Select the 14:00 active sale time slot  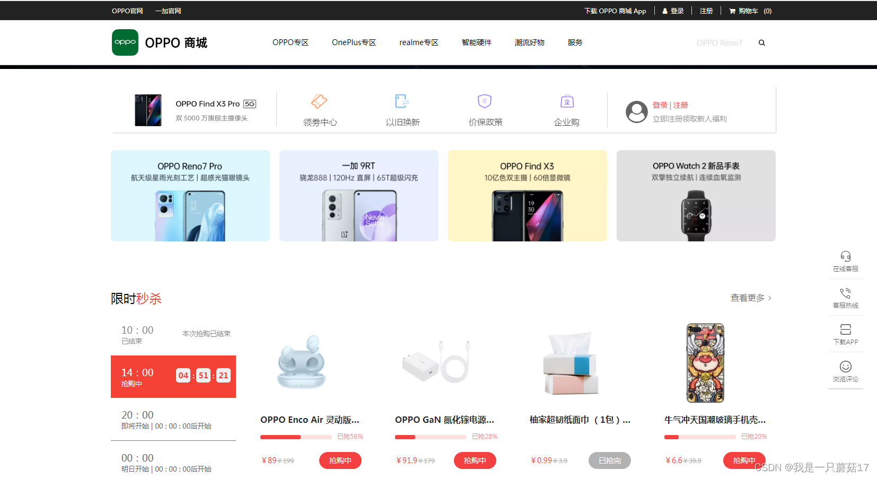[x=173, y=377]
